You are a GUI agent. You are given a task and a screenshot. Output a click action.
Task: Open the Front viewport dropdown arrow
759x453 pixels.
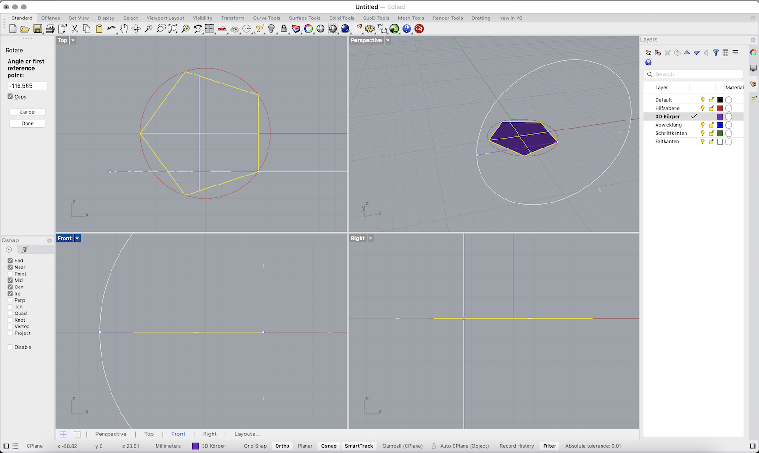(x=77, y=238)
